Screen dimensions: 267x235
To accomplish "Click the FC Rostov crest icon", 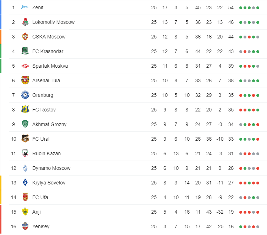I will 25,109.
